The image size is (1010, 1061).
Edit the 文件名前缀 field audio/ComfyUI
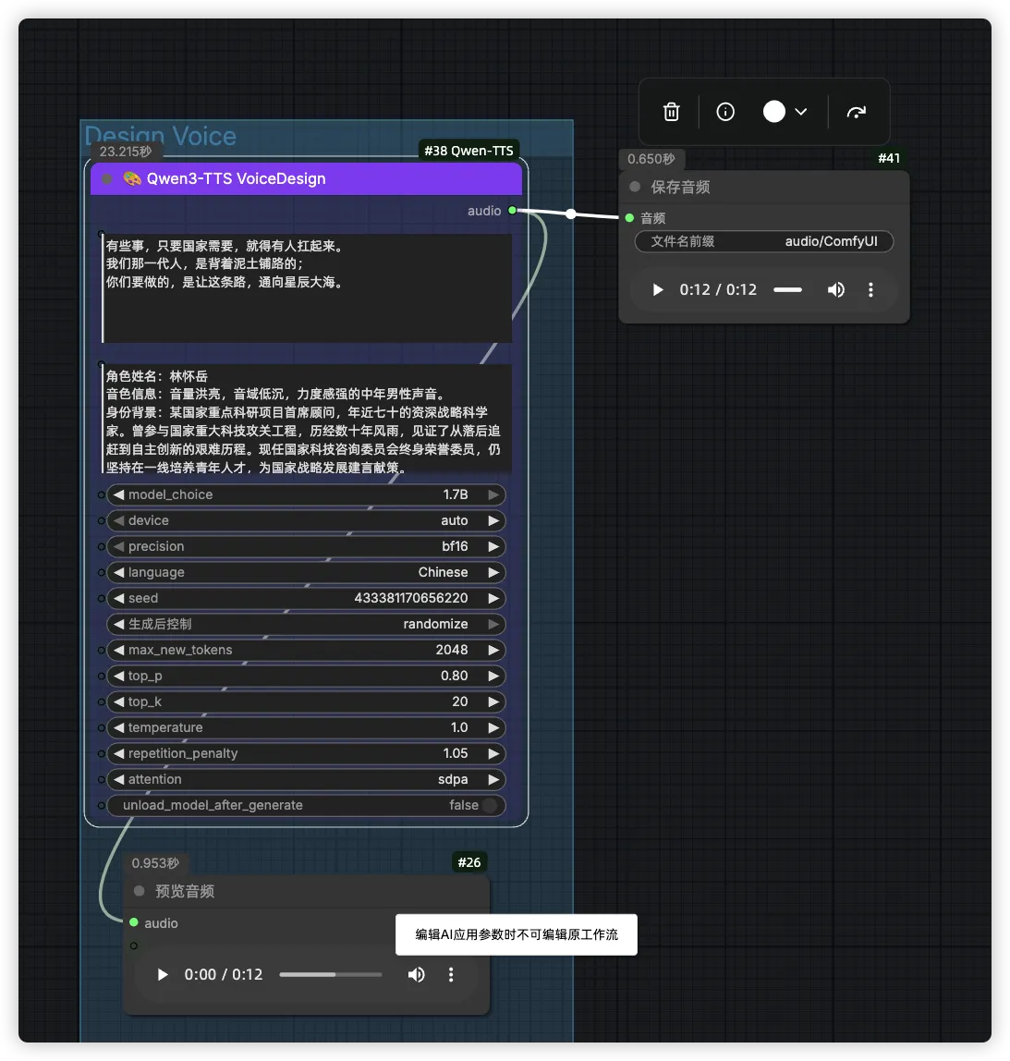(764, 241)
